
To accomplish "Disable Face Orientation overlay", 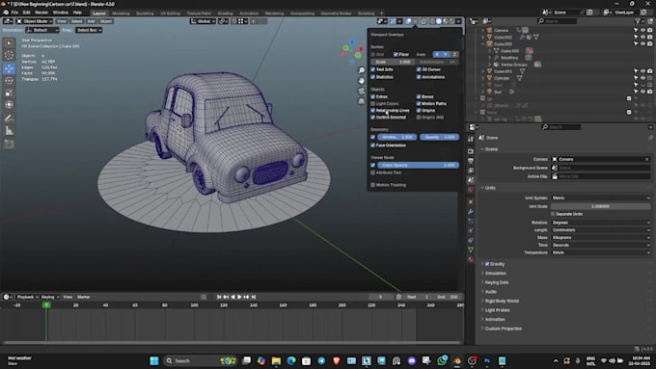I will [372, 145].
